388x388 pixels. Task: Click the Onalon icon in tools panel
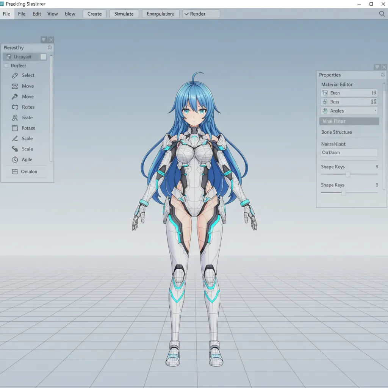[x=15, y=172]
